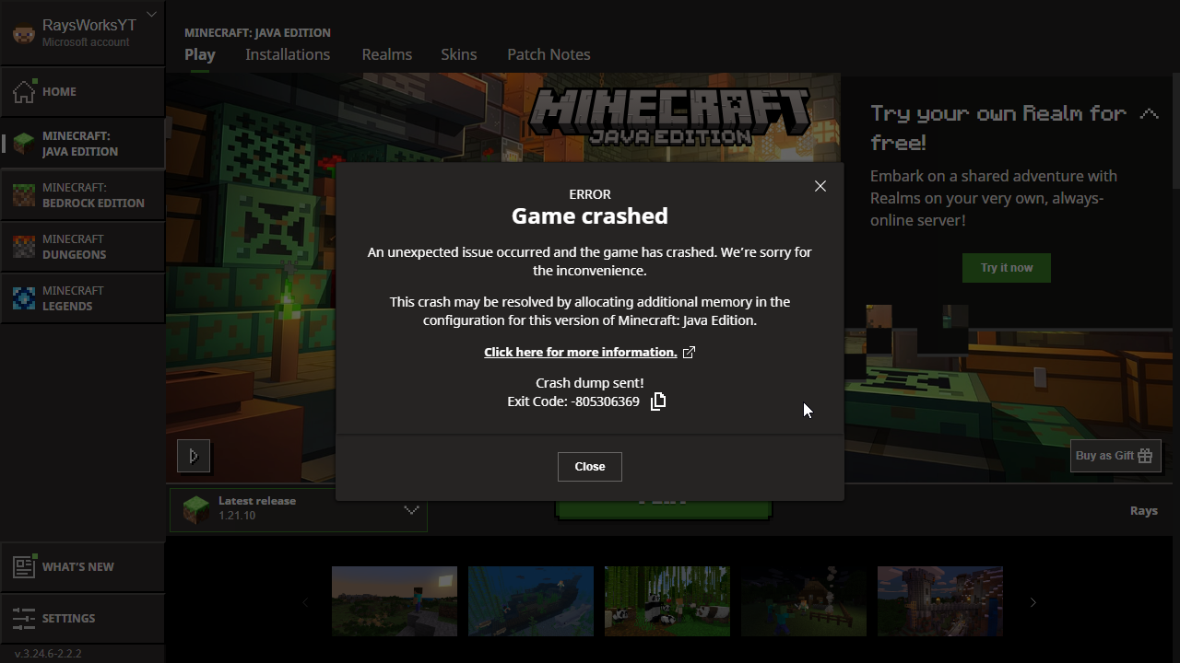Expand the Latest release version dropdown
The image size is (1180, 663).
pyautogui.click(x=299, y=509)
